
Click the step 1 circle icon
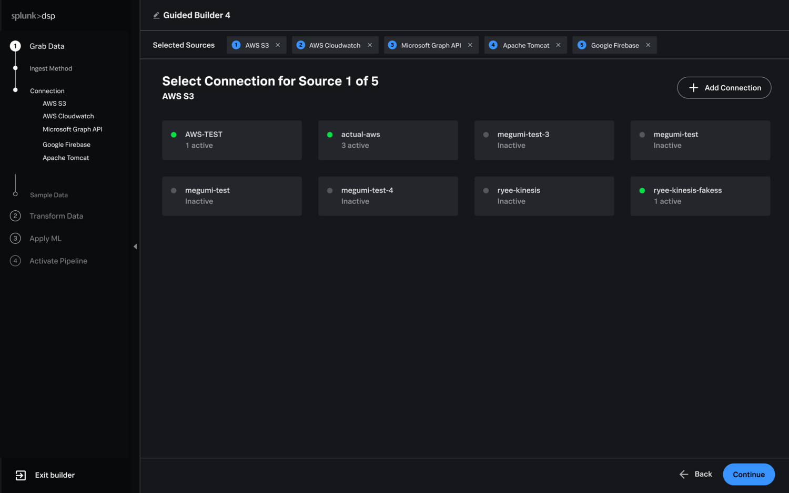pos(15,46)
